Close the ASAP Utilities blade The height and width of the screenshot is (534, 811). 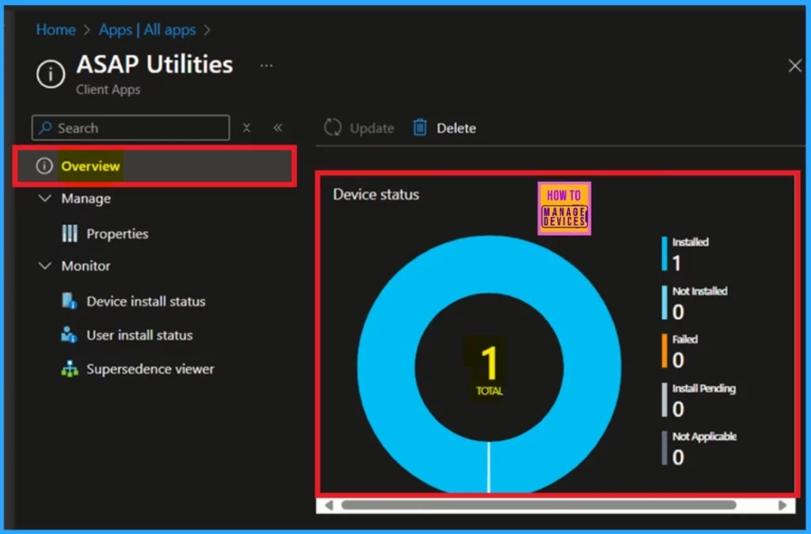coord(794,66)
